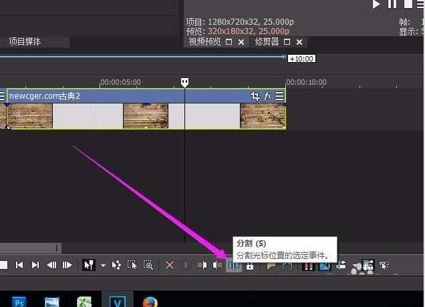Open Photoshop from the taskbar
This screenshot has height=307, width=425.
(19, 302)
